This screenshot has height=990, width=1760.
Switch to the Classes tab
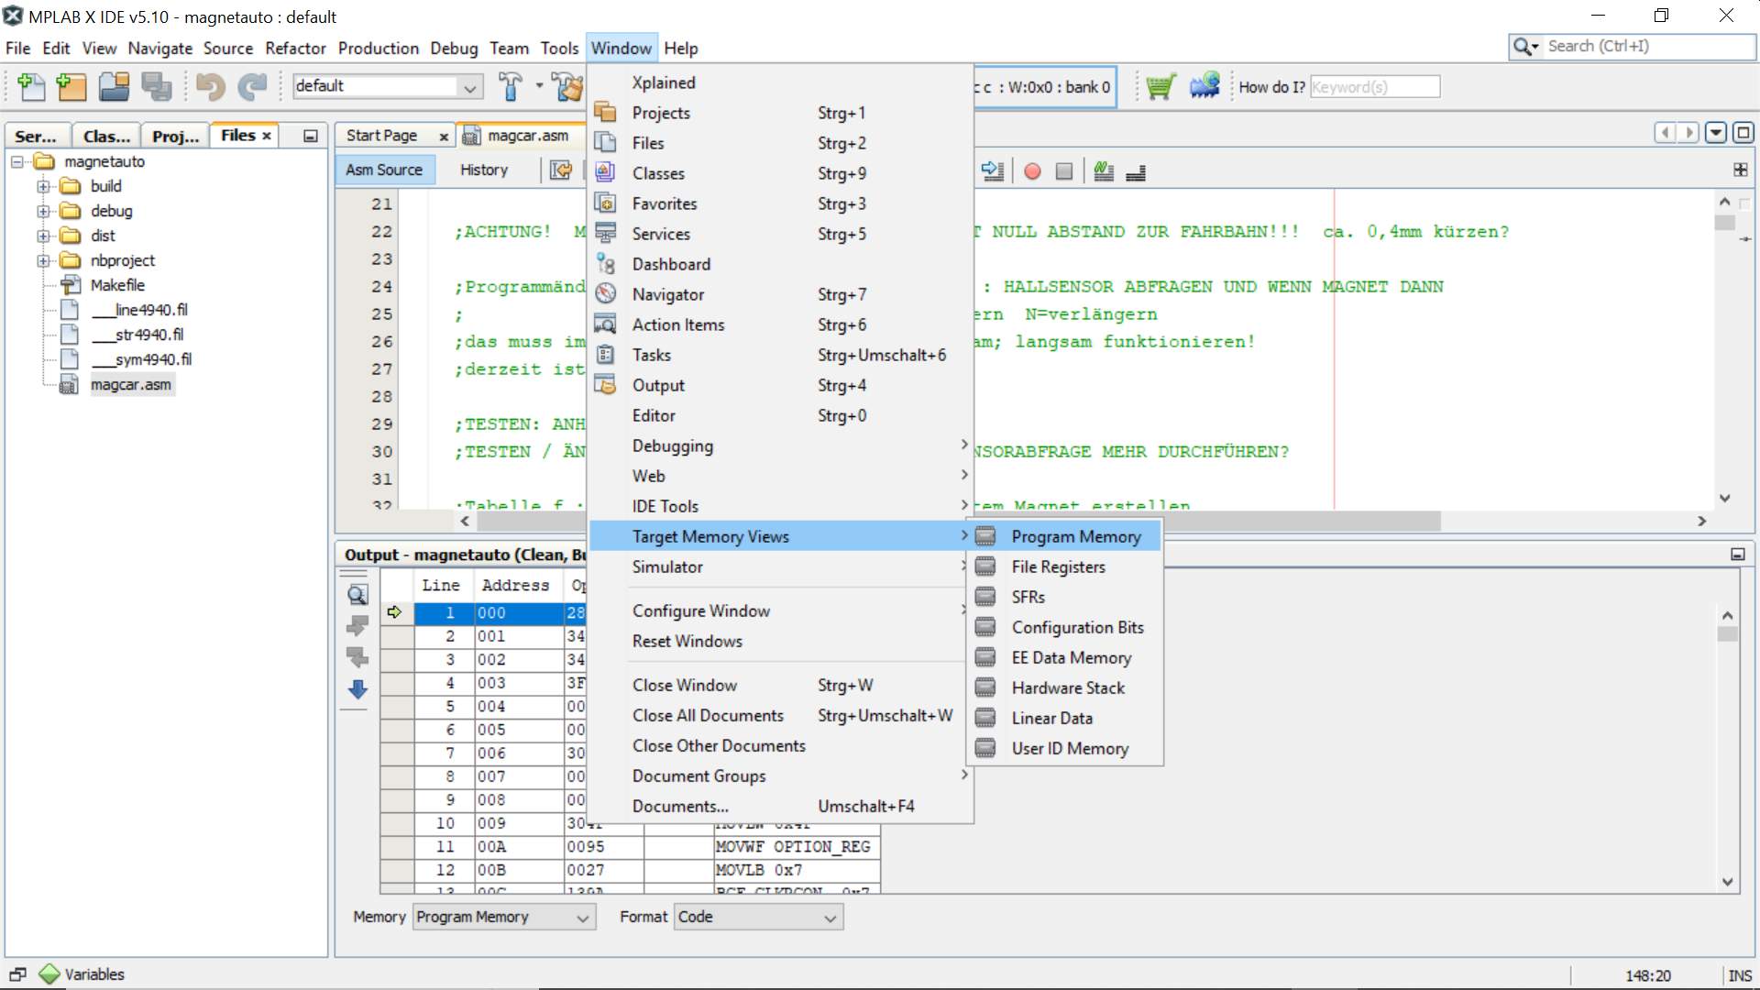[106, 136]
